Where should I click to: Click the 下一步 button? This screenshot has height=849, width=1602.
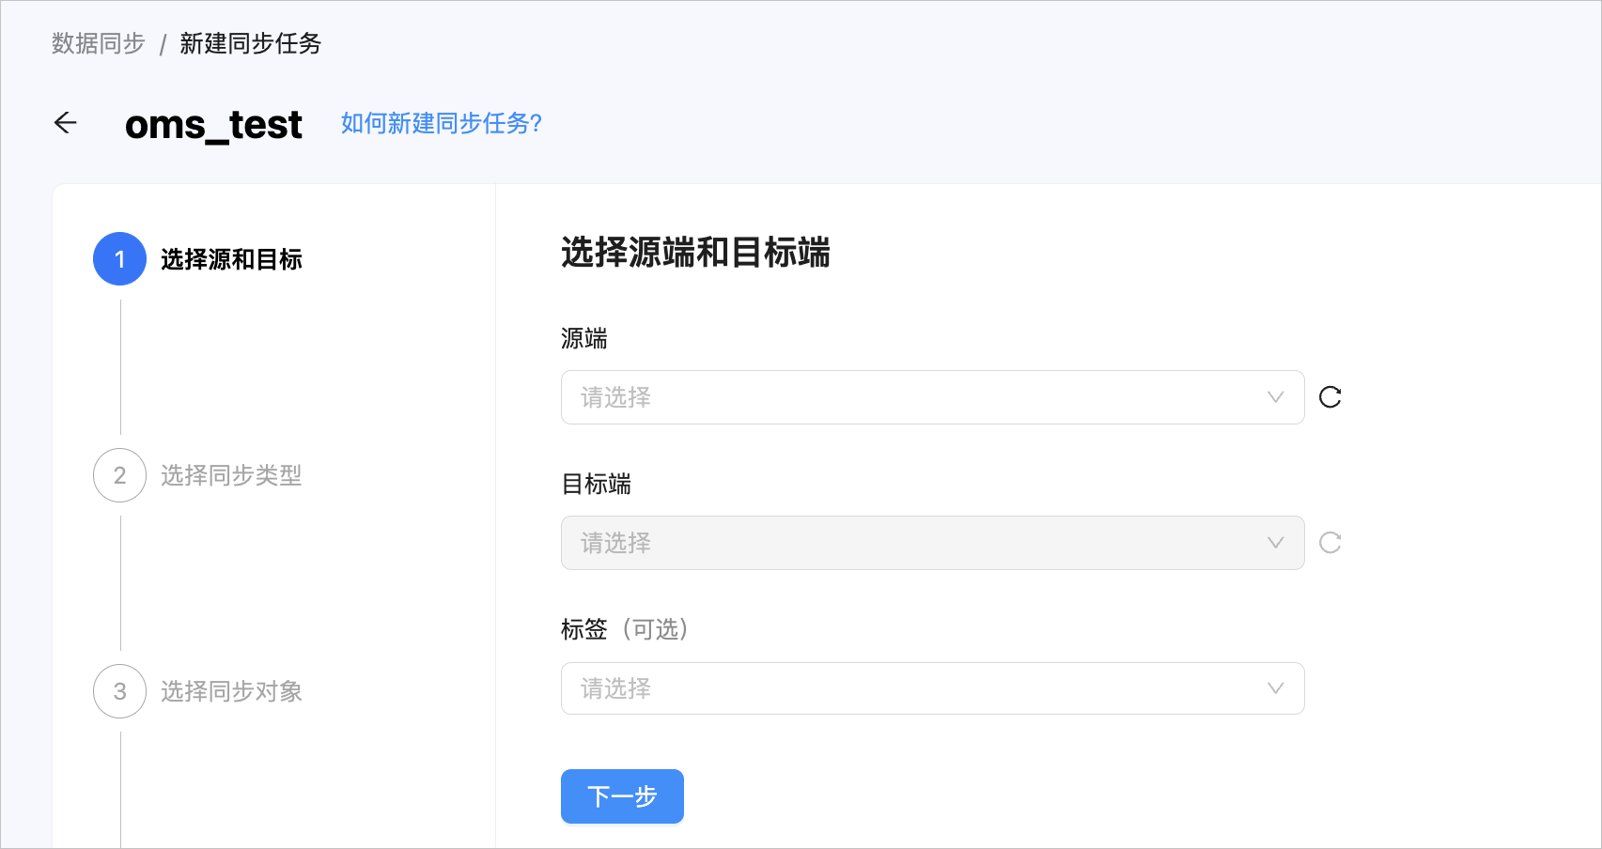pyautogui.click(x=622, y=796)
